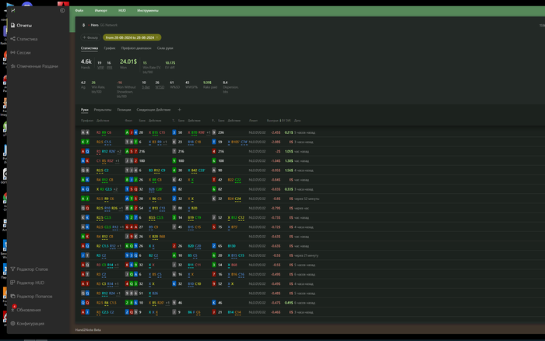Select hand row with -0.47$ result

click(309, 302)
